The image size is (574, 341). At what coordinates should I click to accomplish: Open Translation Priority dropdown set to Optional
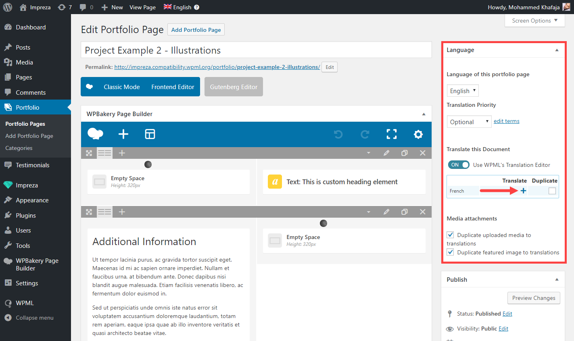click(469, 122)
